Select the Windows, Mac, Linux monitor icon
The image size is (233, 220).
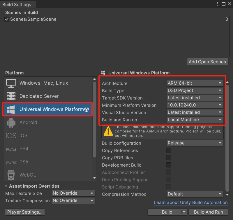11,83
